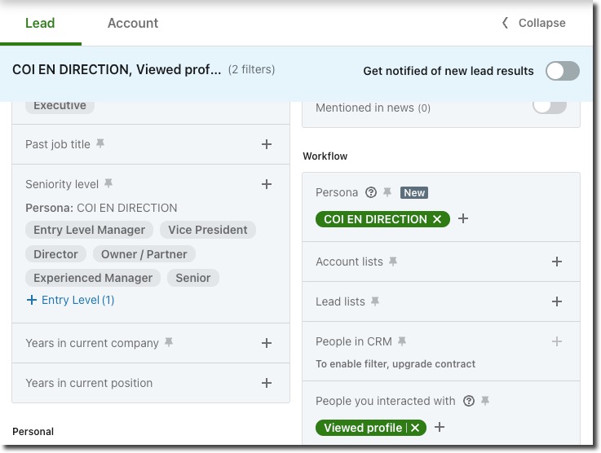Pin the Lead lists filter
The width and height of the screenshot is (601, 453).
coord(375,301)
